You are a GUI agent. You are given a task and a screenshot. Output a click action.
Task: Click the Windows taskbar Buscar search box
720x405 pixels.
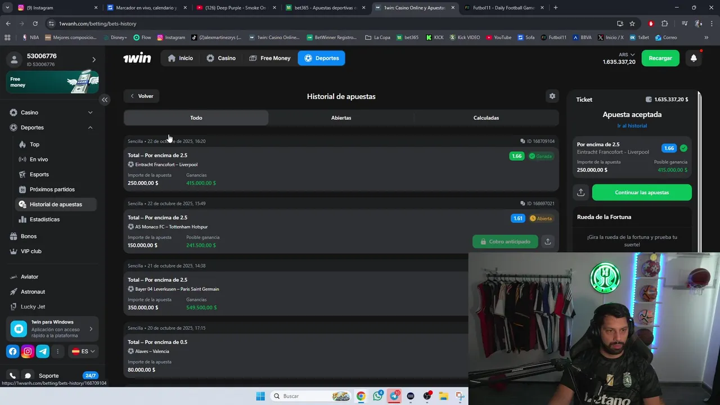[310, 396]
